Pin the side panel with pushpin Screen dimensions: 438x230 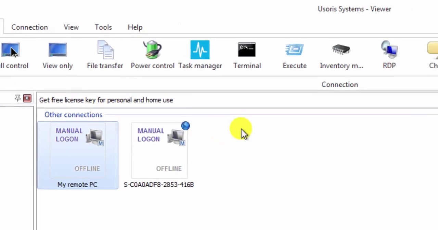click(x=18, y=99)
